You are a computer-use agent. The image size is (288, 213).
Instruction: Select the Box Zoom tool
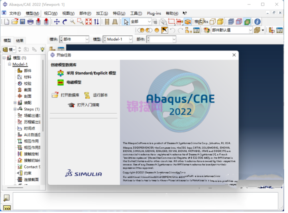[x=80, y=22]
